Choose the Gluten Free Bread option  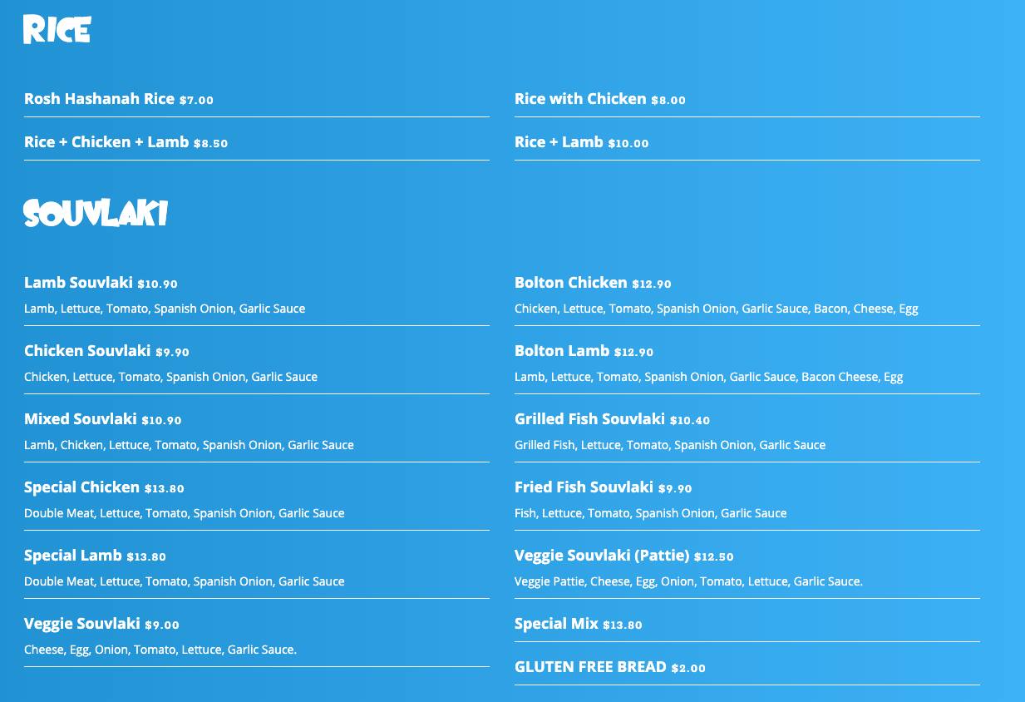[590, 667]
